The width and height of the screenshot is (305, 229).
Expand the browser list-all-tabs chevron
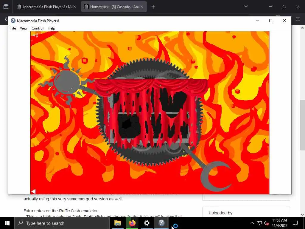click(246, 7)
